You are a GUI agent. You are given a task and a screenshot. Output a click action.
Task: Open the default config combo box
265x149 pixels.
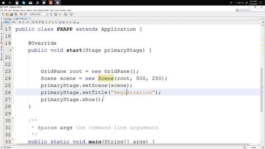[x=39, y=14]
